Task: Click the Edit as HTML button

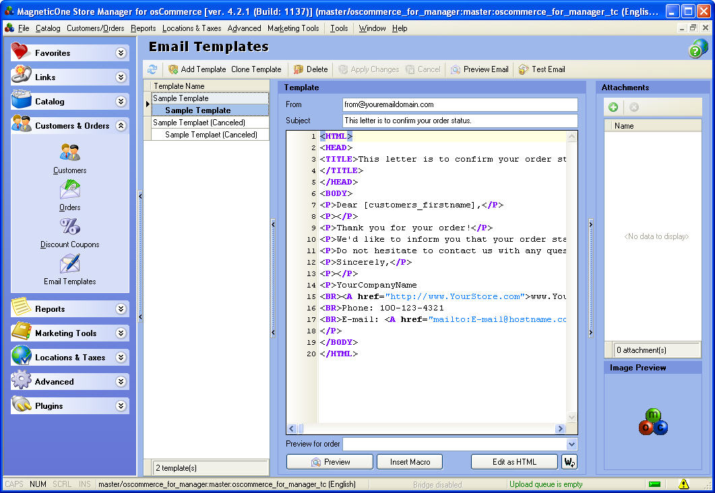Action: coord(514,461)
